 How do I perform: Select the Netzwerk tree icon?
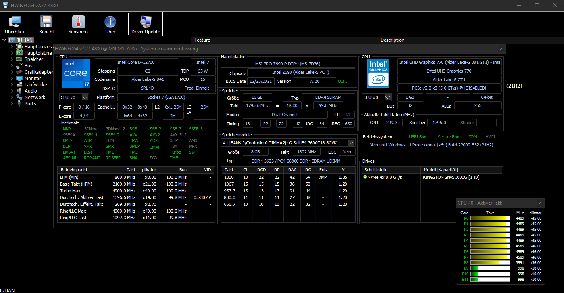point(19,97)
